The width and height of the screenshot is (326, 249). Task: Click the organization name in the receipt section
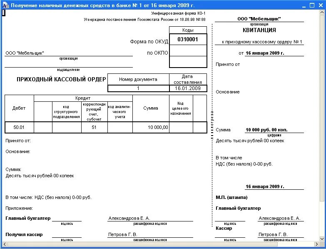click(259, 19)
